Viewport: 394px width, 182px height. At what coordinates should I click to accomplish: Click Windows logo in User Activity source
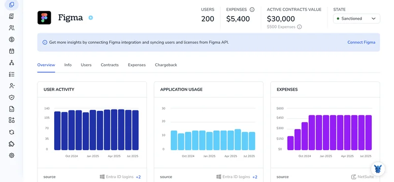pos(102,177)
